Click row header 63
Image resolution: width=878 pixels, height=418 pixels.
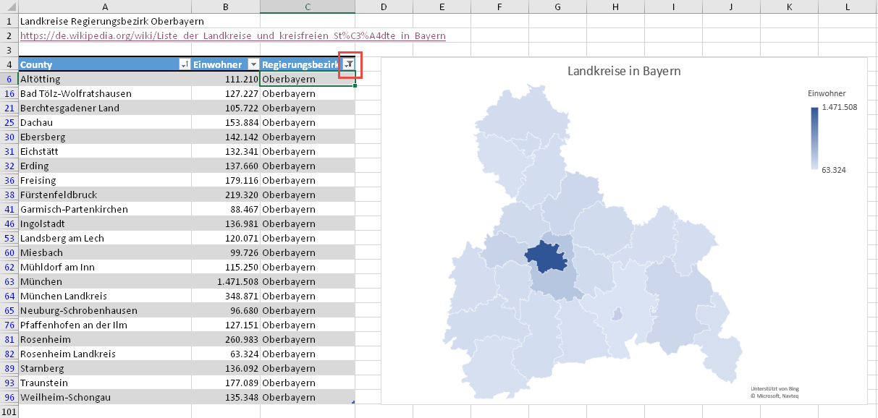pyautogui.click(x=9, y=281)
